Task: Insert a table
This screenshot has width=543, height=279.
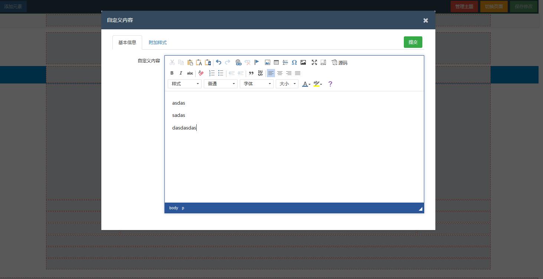Action: 277,62
